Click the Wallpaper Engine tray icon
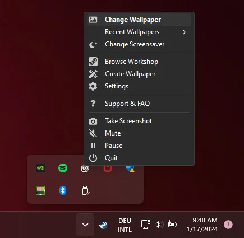Image resolution: width=244 pixels, height=238 pixels. [85, 169]
